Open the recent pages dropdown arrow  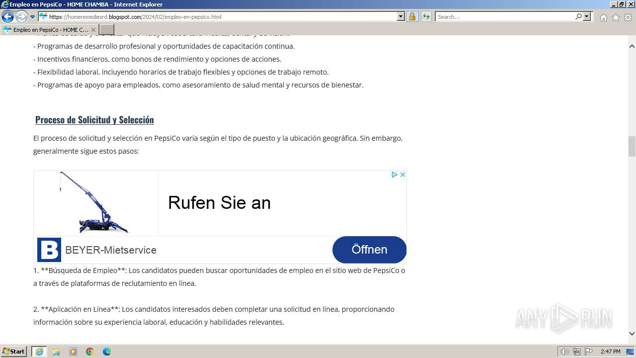coord(32,17)
